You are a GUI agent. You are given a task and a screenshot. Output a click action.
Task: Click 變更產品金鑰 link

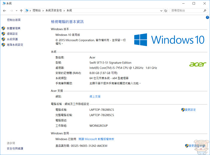[x=197, y=146]
